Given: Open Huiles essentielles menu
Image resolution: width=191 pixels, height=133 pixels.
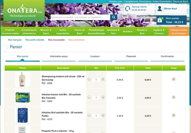Looking at the screenshot, I should point(63,32).
